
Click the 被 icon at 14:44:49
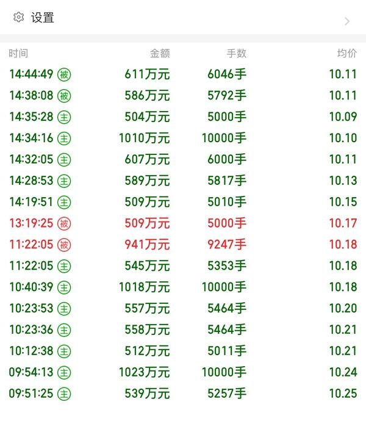[64, 74]
